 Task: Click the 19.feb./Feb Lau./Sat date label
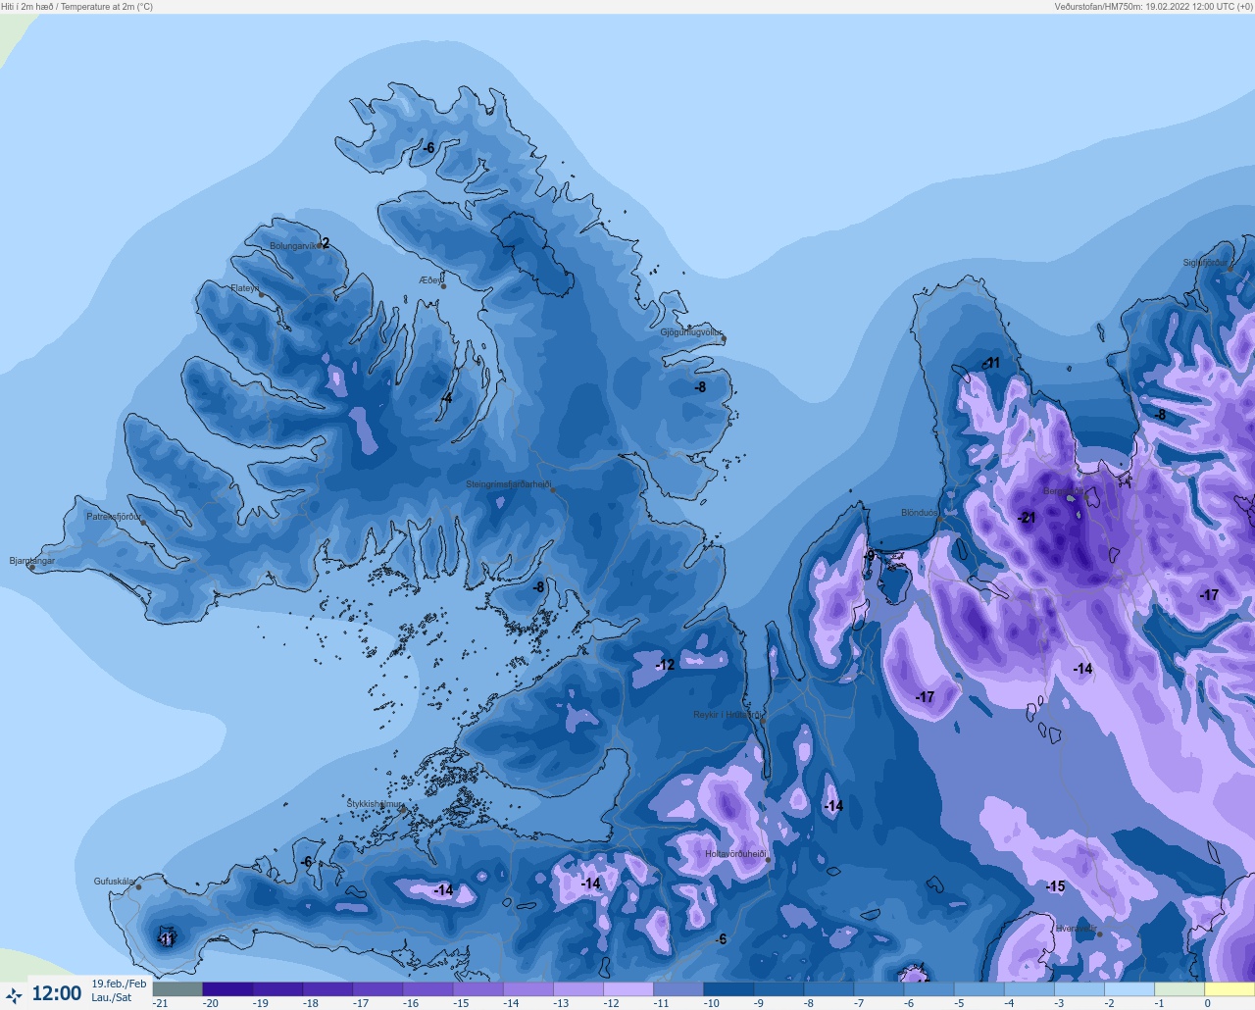pos(119,990)
